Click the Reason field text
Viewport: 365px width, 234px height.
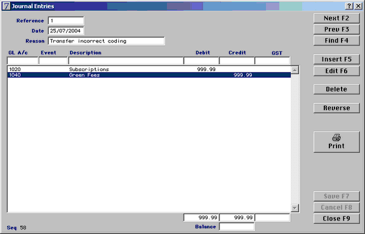(x=106, y=41)
